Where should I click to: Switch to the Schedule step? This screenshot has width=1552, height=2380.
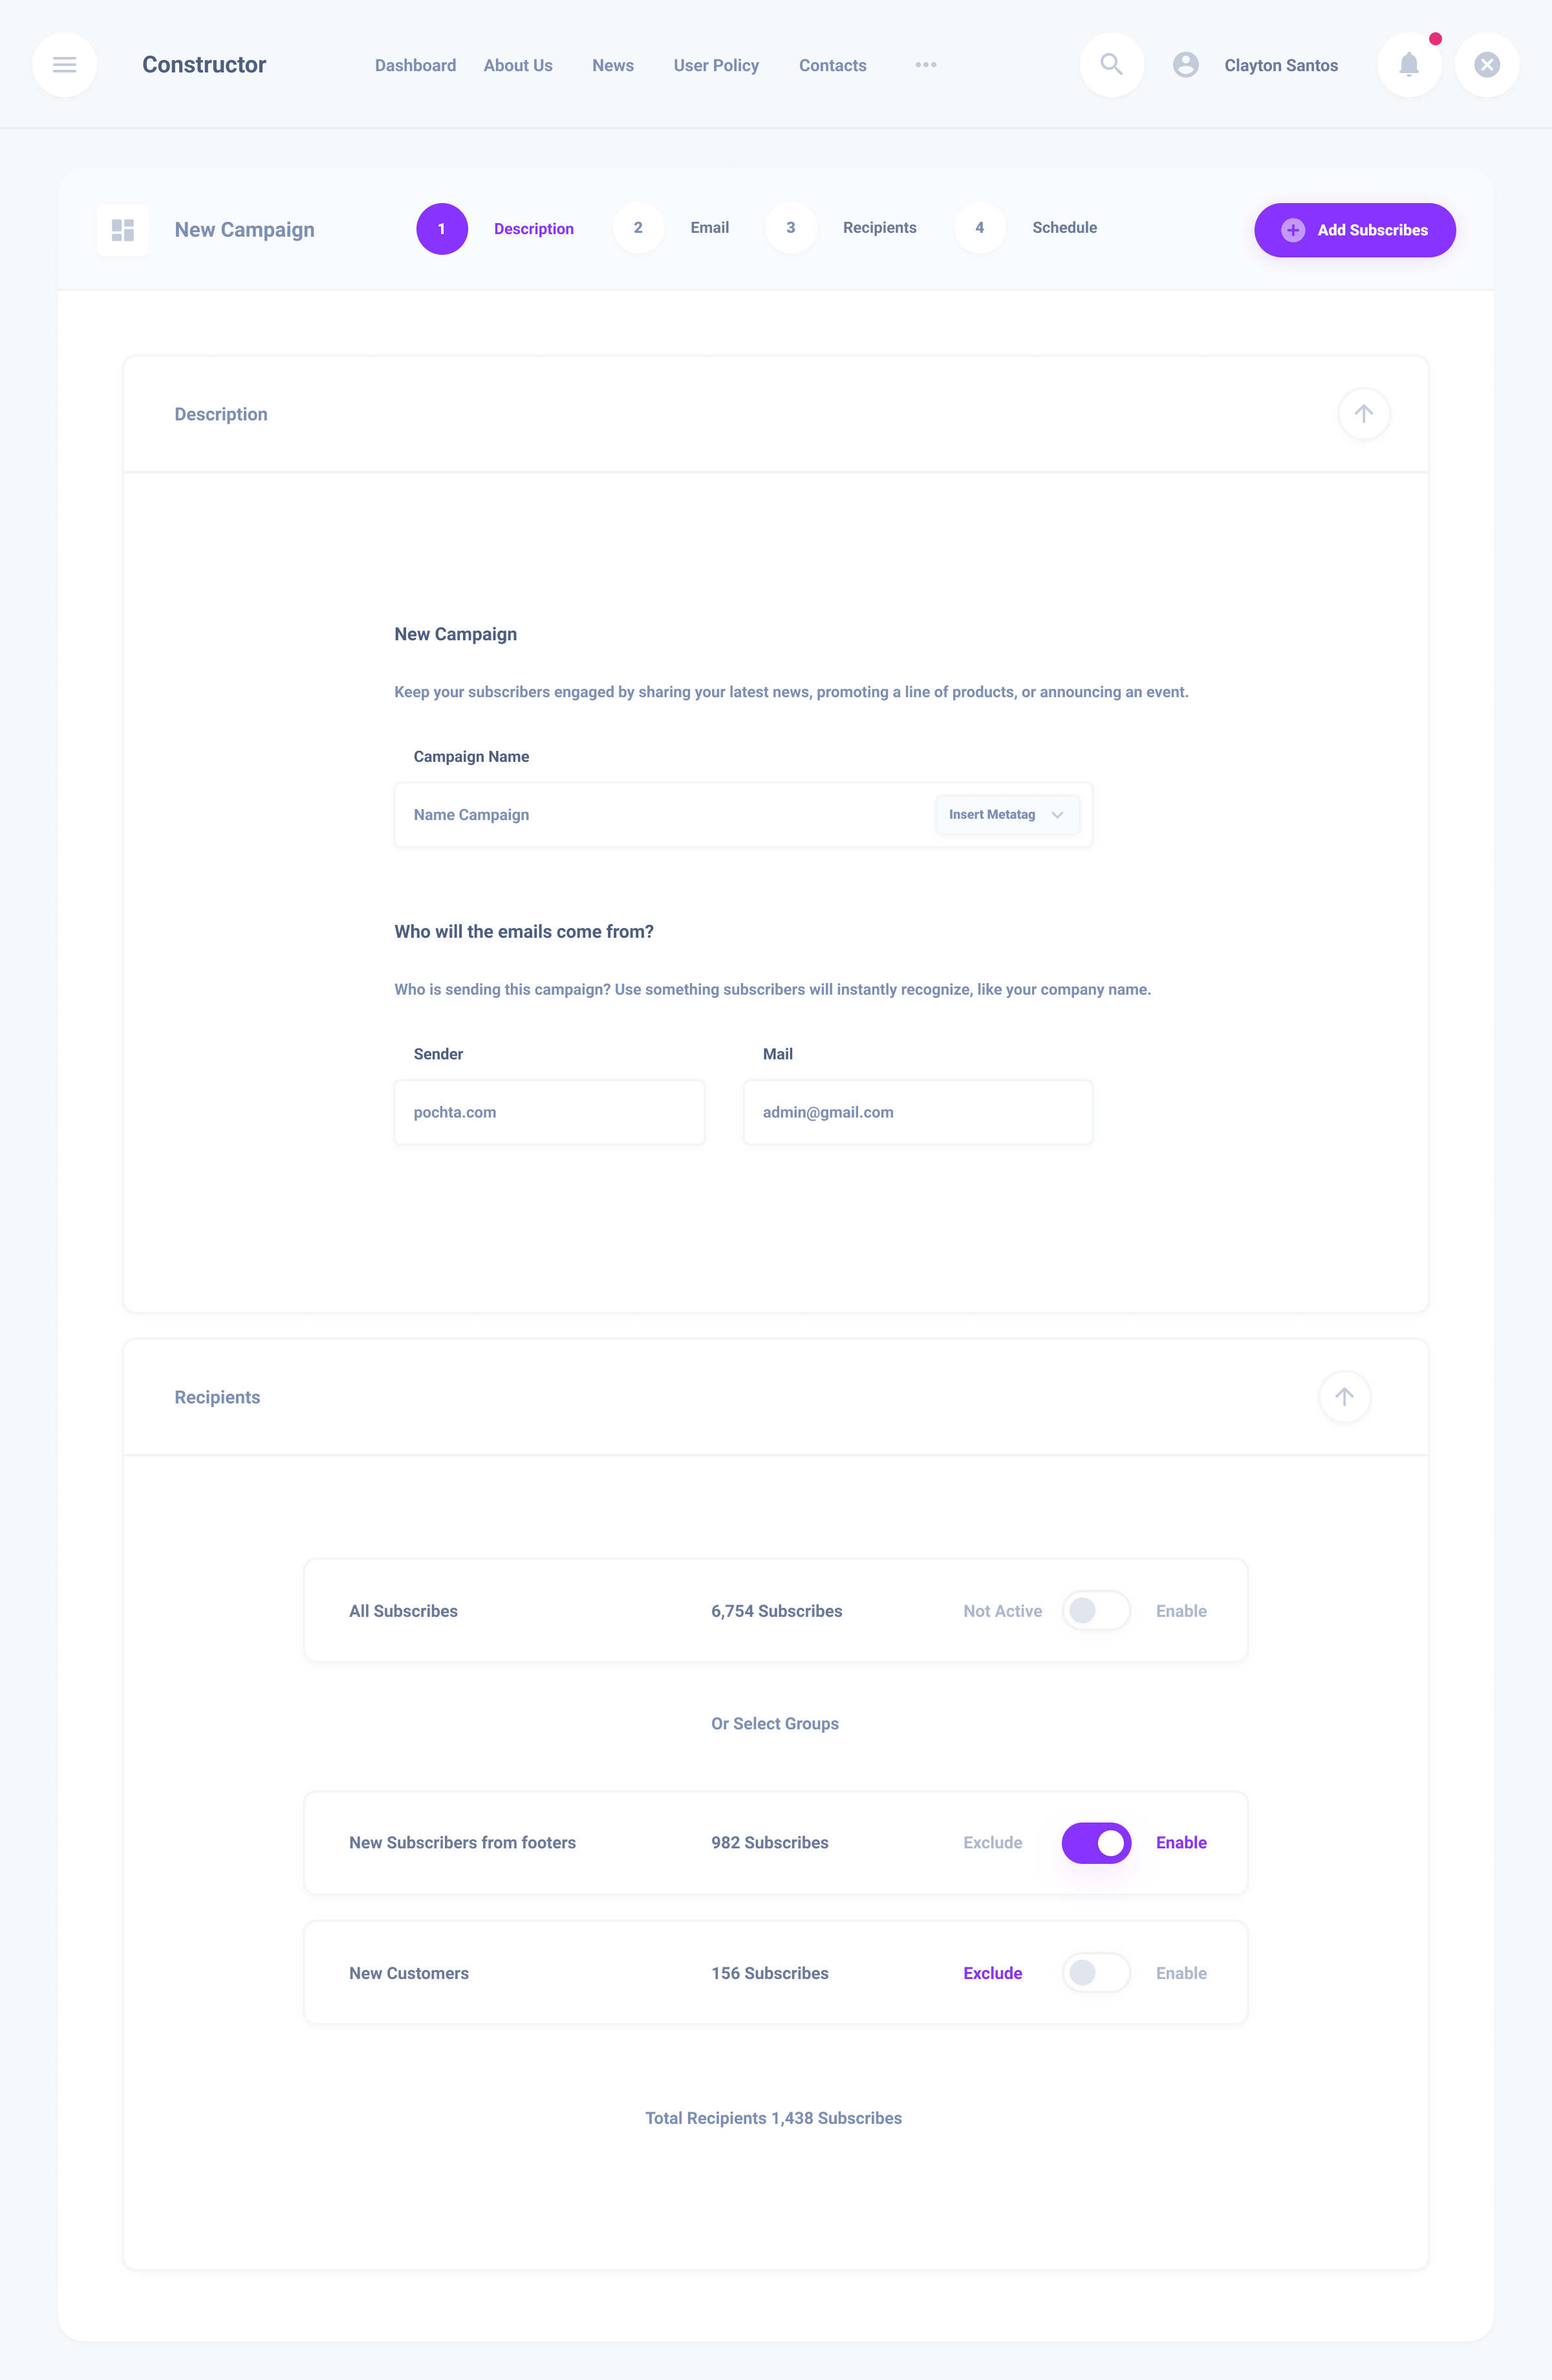(1064, 228)
